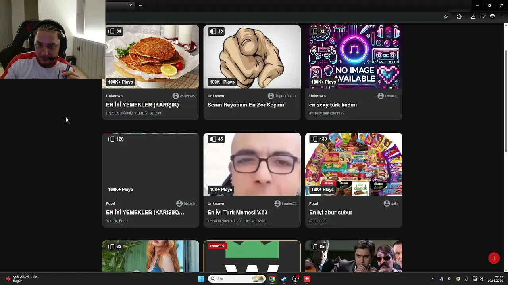
Task: Click the Food category on the MrLich card
Action: (x=110, y=203)
